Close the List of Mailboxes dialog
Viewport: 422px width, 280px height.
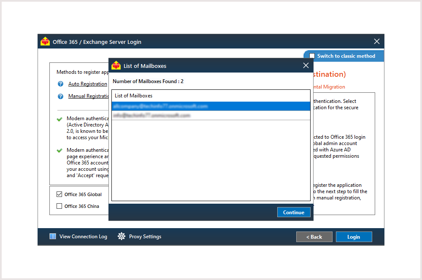click(x=306, y=65)
